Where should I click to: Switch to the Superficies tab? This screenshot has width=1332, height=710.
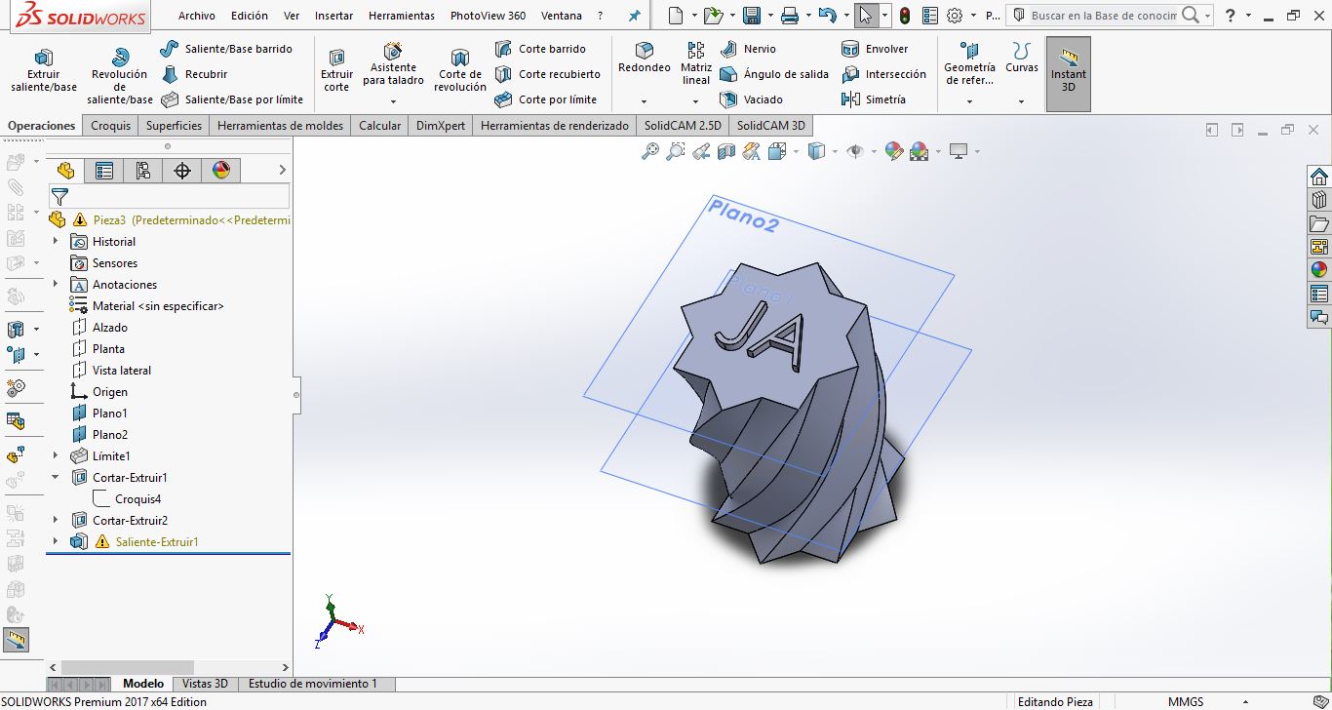(x=175, y=125)
